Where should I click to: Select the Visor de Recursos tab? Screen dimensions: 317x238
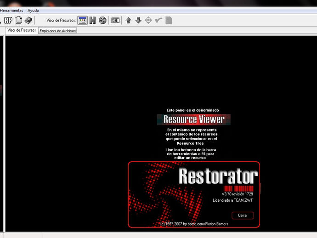point(22,30)
